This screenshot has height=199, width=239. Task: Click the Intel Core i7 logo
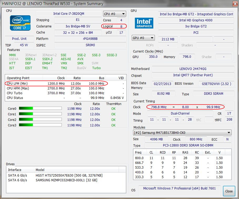click(20, 23)
